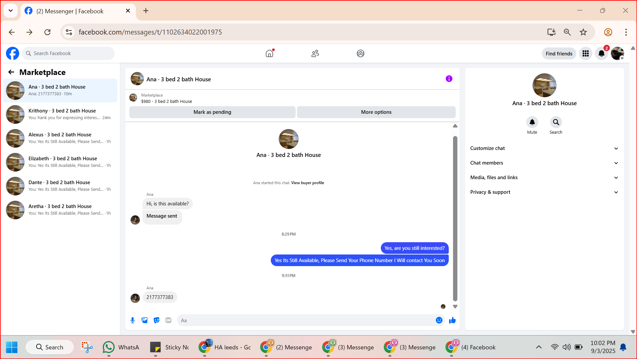
Task: Open Sticky Notes from the taskbar
Action: [x=169, y=347]
